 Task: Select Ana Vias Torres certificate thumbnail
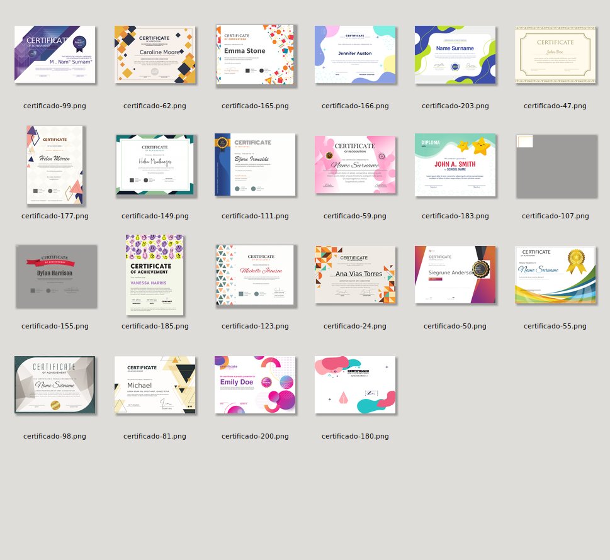(x=355, y=275)
